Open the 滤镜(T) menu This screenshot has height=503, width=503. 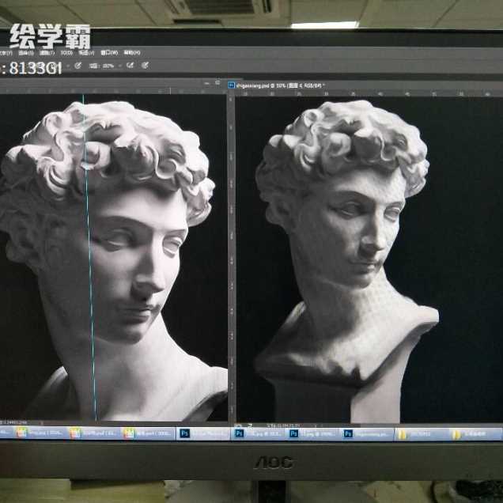coord(47,53)
